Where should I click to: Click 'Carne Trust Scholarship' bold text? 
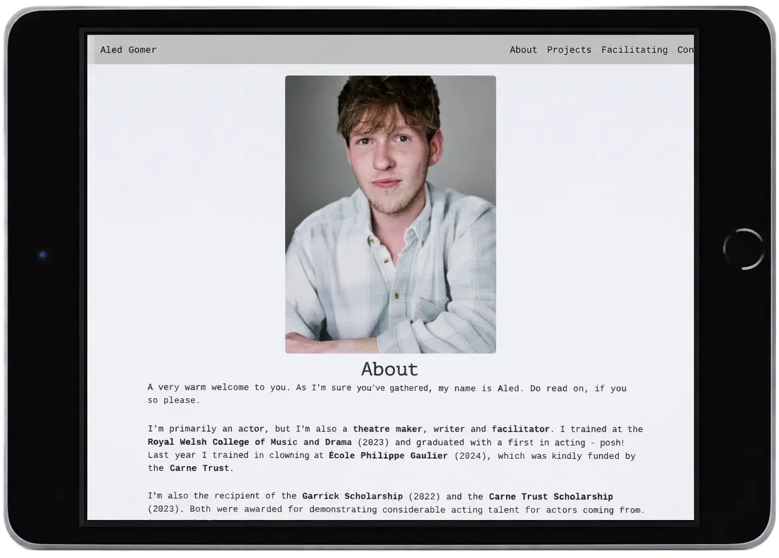[550, 497]
